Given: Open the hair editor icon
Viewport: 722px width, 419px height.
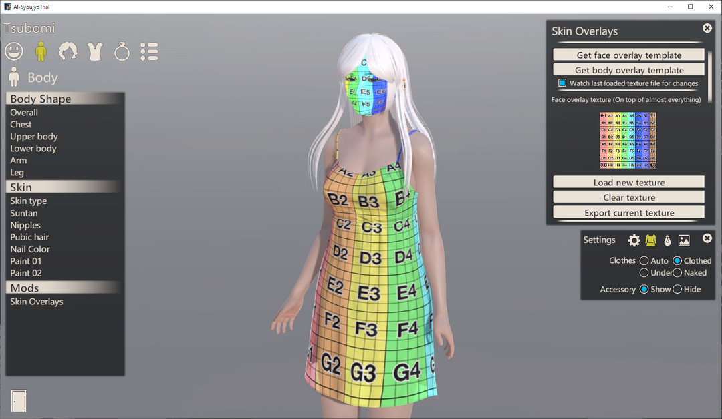Looking at the screenshot, I should (67, 51).
